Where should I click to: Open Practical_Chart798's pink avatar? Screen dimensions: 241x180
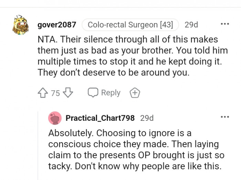55,118
